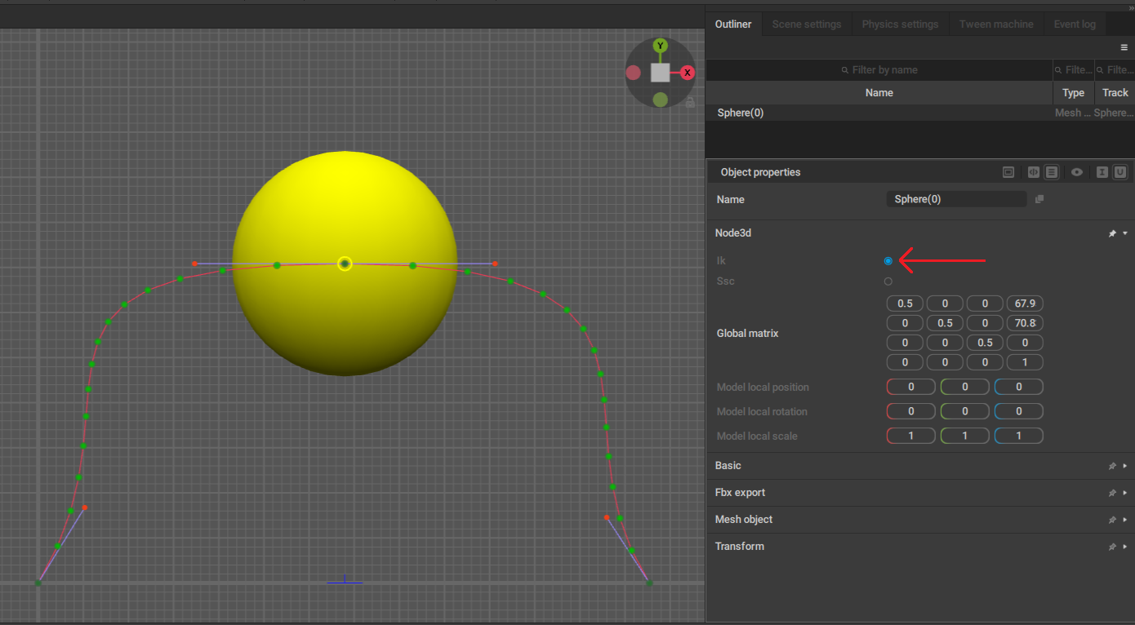
Task: Pin the Fbx export section
Action: point(1112,493)
